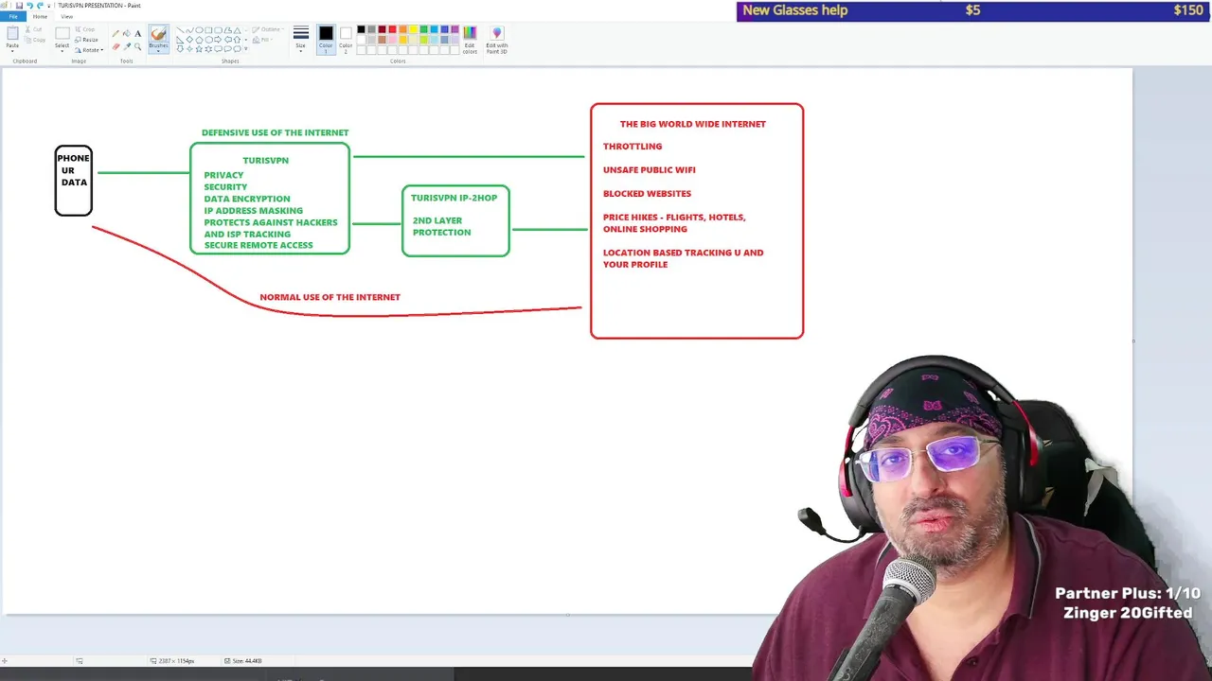This screenshot has width=1212, height=681.
Task: Choose the Curve shape
Action: 190,30
